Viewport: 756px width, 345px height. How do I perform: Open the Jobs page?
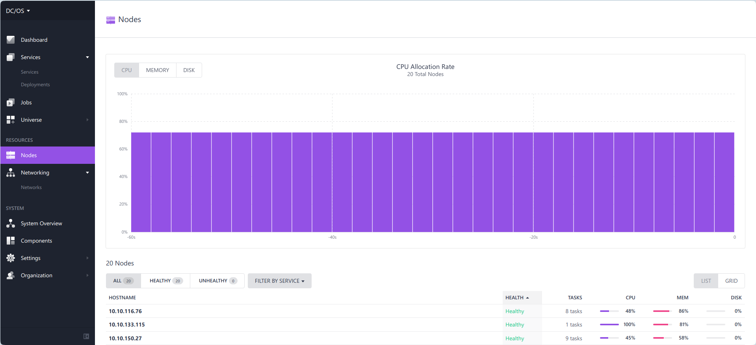[x=26, y=102]
